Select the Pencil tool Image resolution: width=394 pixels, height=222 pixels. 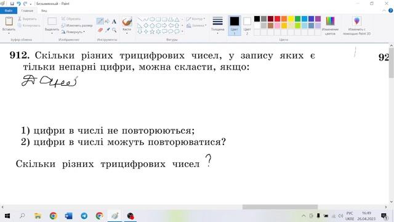click(100, 22)
